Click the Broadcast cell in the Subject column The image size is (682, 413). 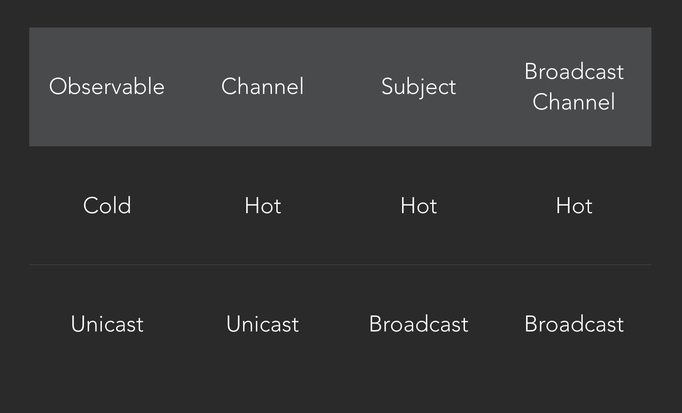point(418,324)
